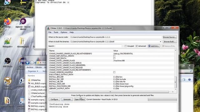Click the Open Project button

[80, 100]
